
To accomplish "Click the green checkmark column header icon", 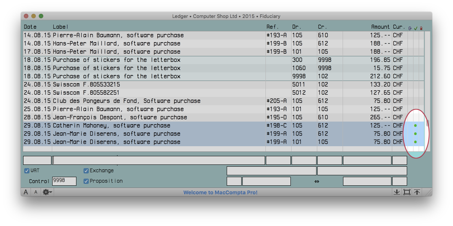I will 416,28.
